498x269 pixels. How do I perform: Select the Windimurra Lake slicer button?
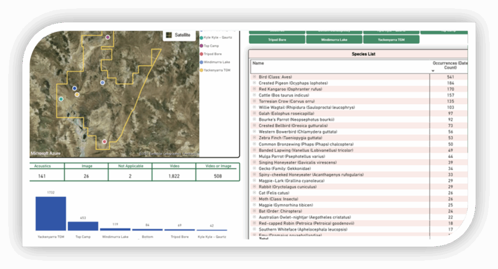[334, 39]
